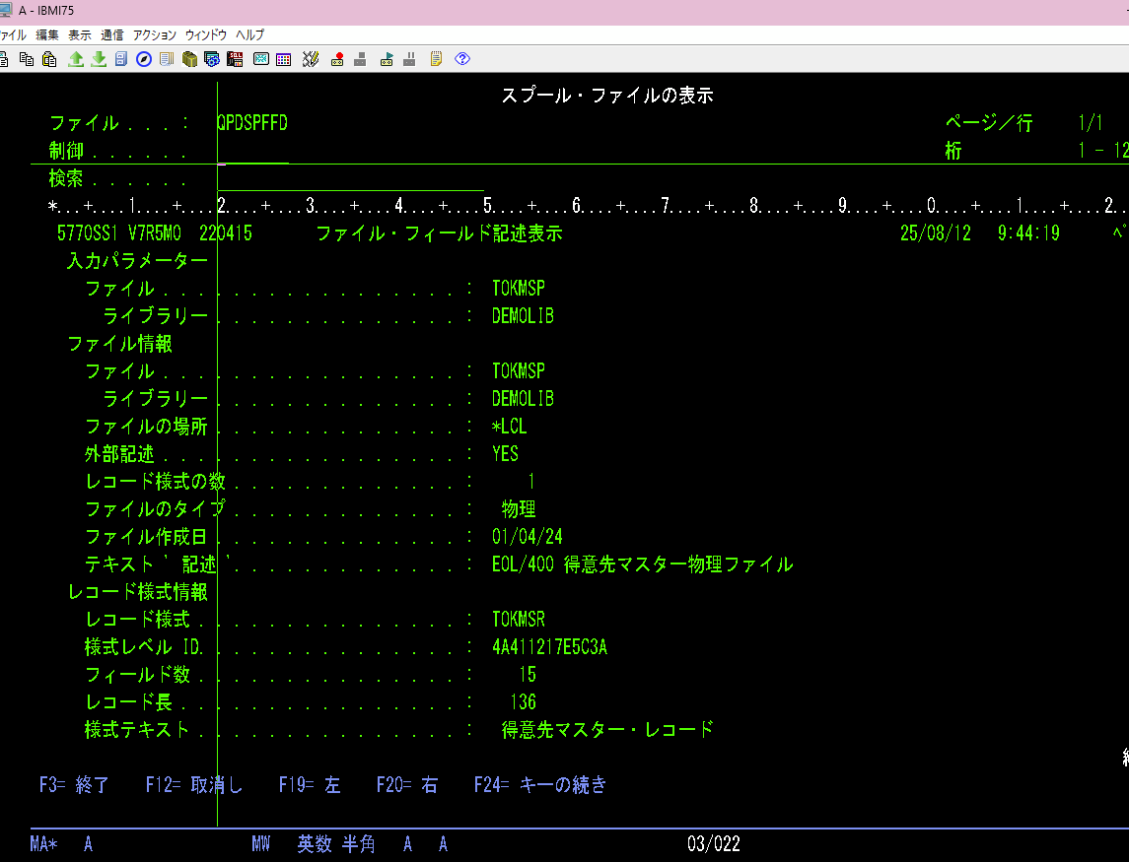
Task: Click the F19= 左 function key label
Action: 310,784
